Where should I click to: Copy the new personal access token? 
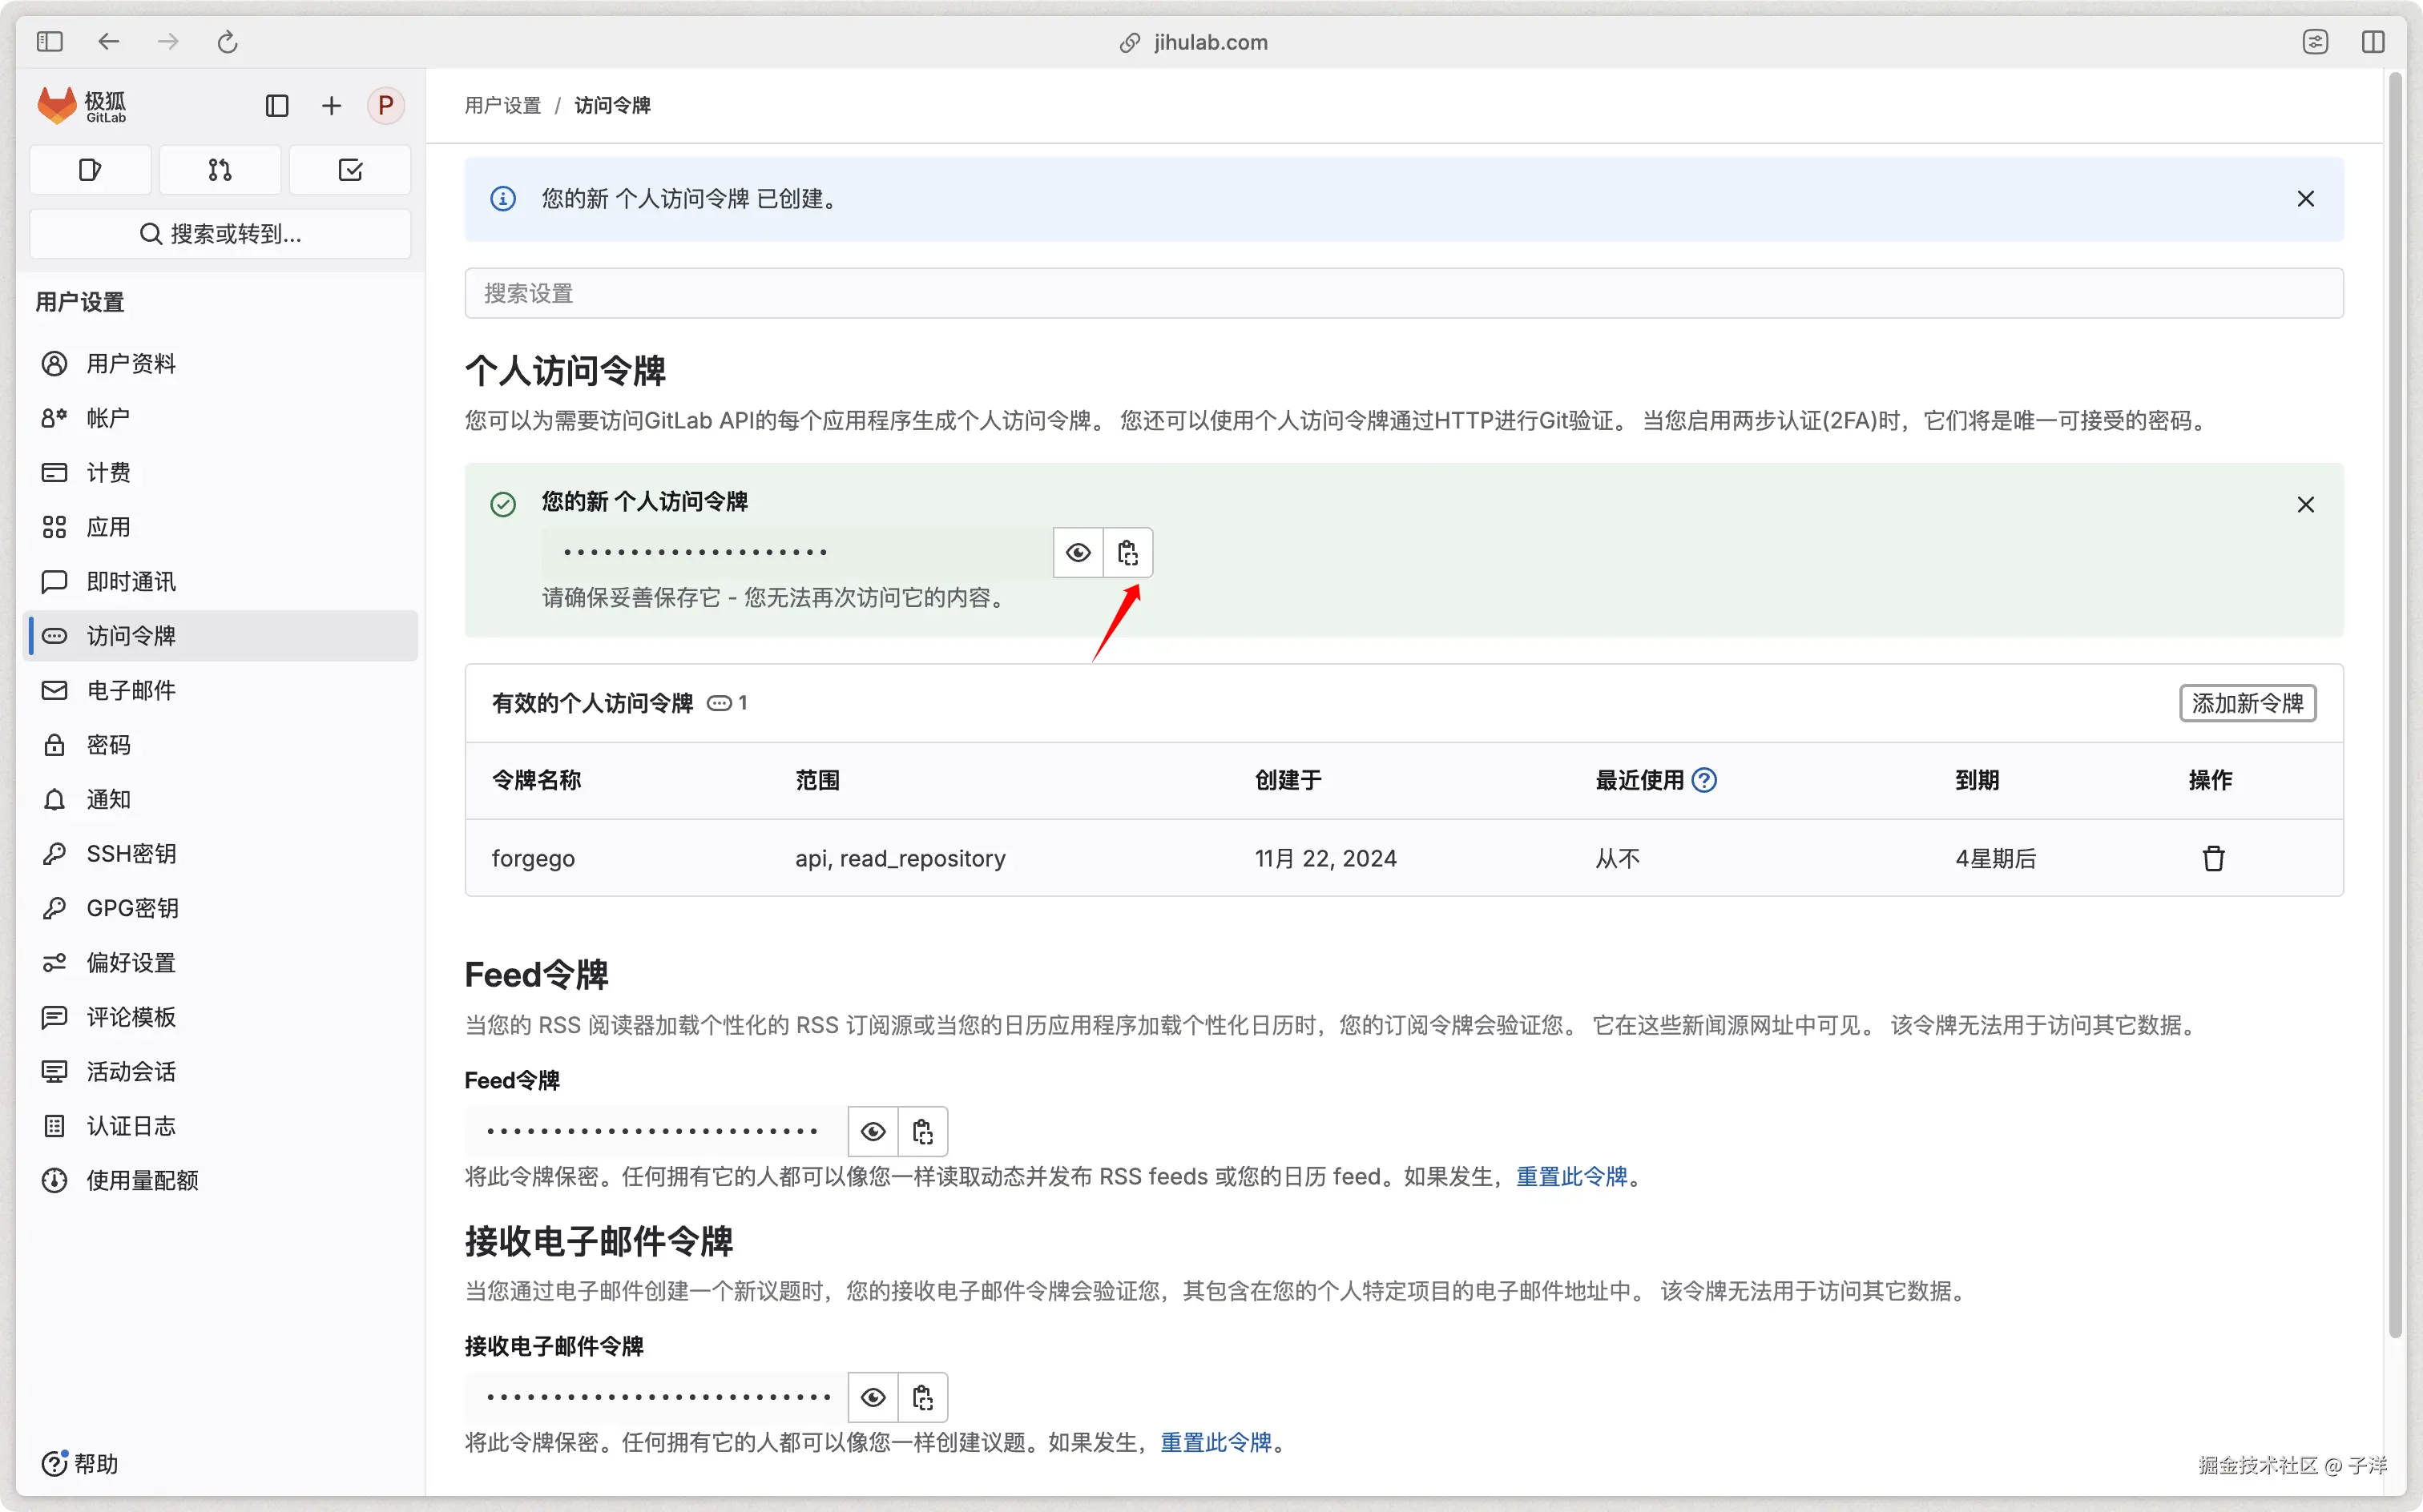(1127, 553)
